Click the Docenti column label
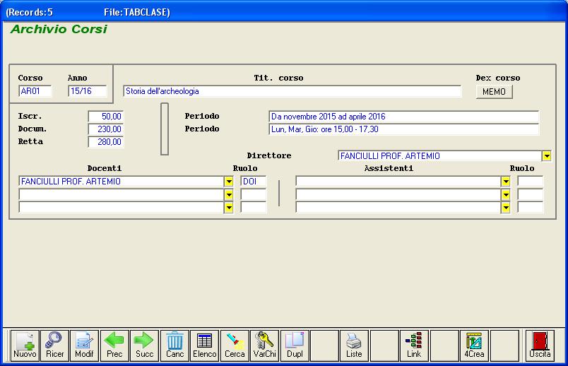The height and width of the screenshot is (366, 568). [105, 168]
